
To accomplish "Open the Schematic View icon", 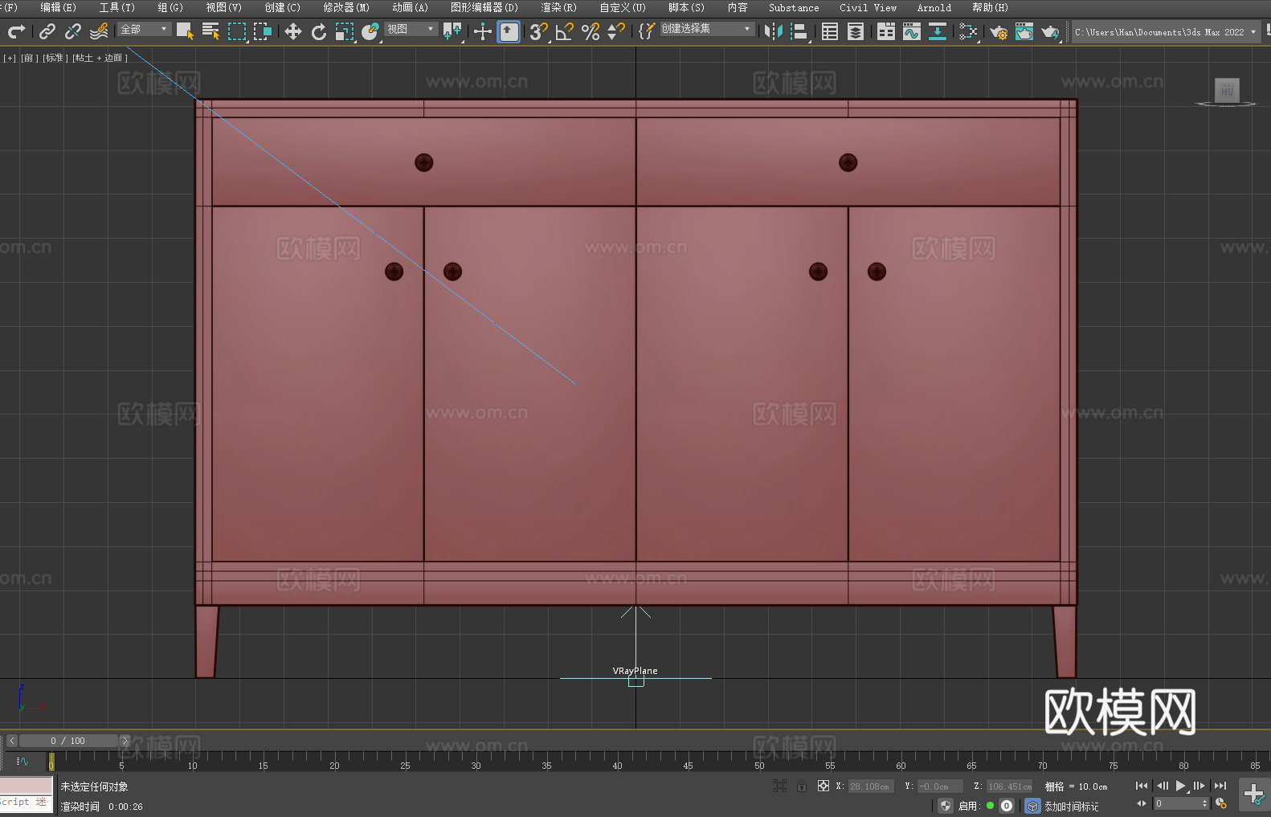I will pyautogui.click(x=968, y=31).
